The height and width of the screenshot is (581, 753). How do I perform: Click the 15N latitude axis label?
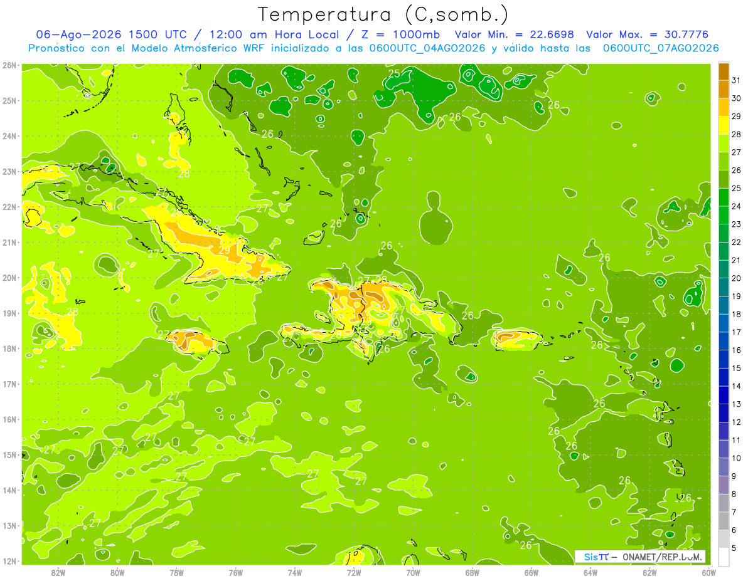click(9, 454)
